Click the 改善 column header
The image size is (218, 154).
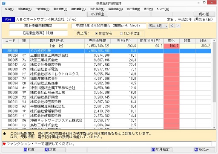coord(187,41)
